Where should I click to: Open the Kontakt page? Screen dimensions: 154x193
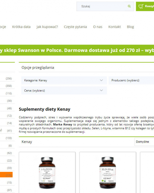click(x=114, y=27)
